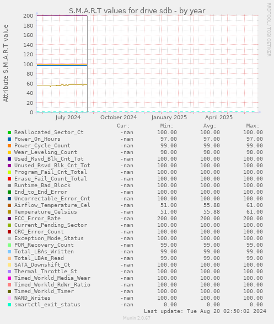The image size is (274, 324).
Task: Select the Airflow_Temperature_Cel legend label
Action: click(52, 205)
